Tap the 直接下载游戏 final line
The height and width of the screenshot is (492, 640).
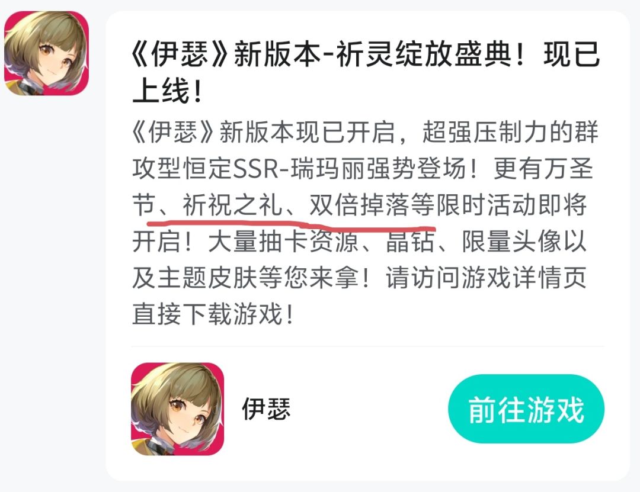(x=212, y=314)
